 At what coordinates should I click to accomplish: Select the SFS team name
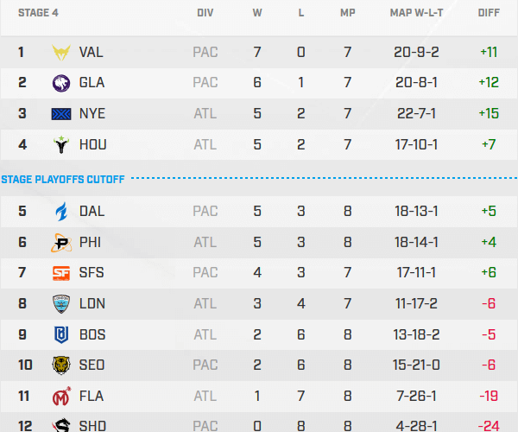pyautogui.click(x=91, y=273)
